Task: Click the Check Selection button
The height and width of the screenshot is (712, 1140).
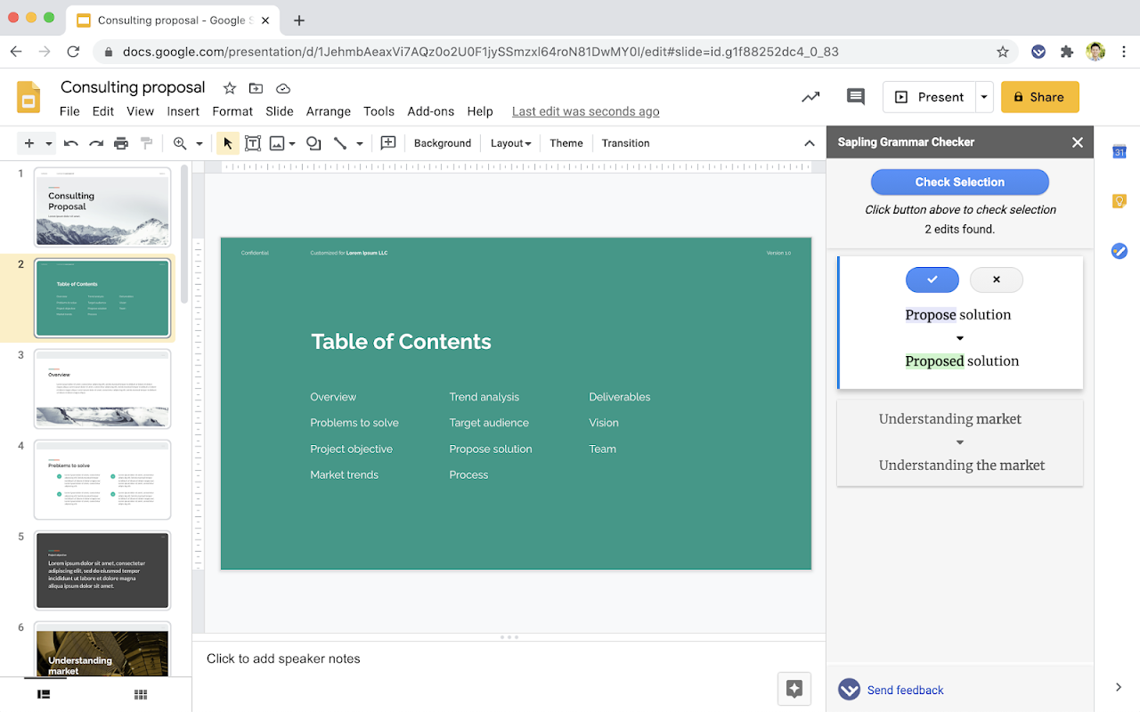Action: [x=960, y=182]
